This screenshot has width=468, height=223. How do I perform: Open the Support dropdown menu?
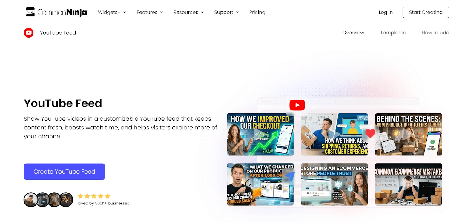(226, 12)
